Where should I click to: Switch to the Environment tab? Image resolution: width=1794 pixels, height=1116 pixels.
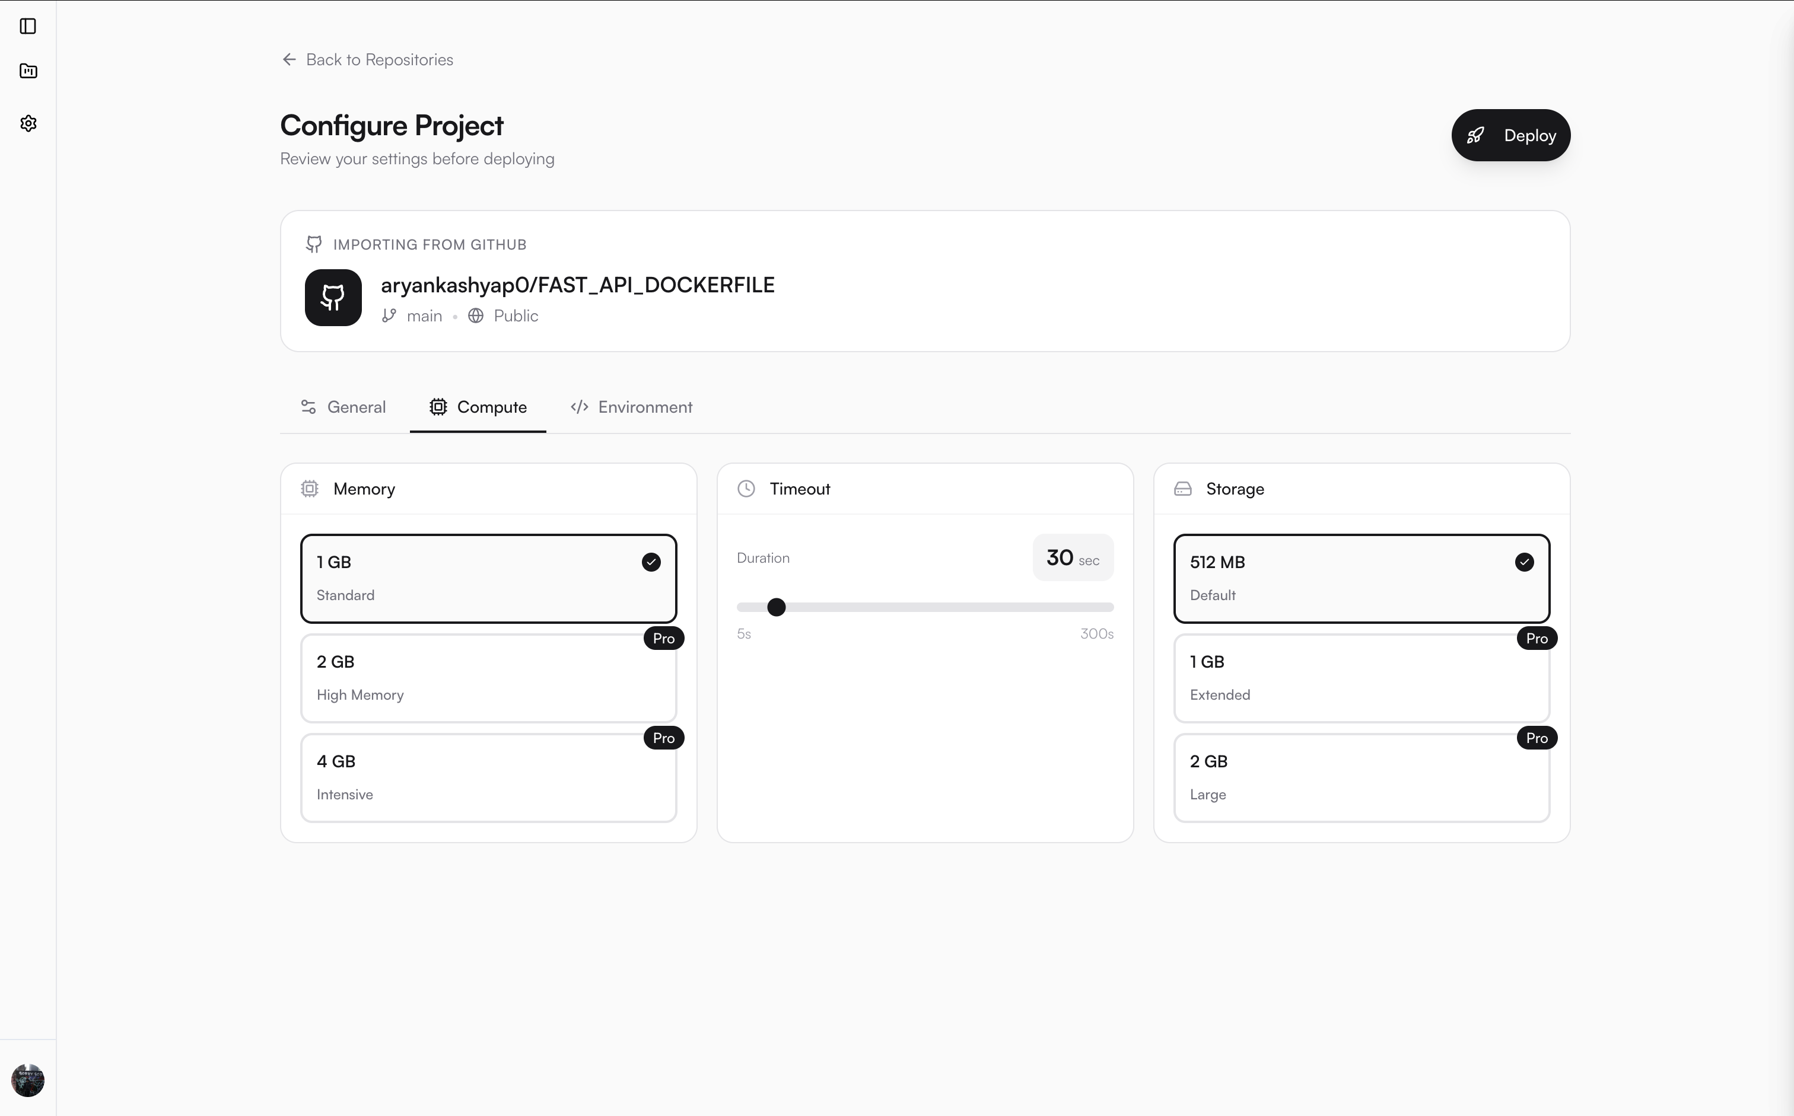coord(631,407)
